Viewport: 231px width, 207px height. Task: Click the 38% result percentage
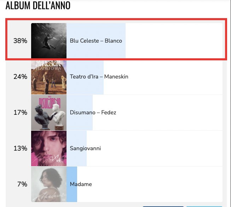pyautogui.click(x=20, y=41)
